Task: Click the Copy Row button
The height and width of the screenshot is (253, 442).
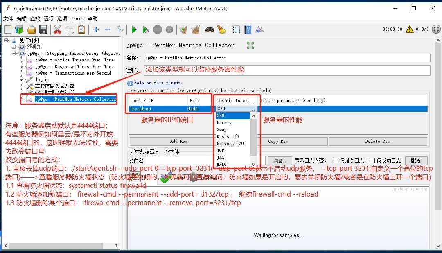Action: click(278, 141)
